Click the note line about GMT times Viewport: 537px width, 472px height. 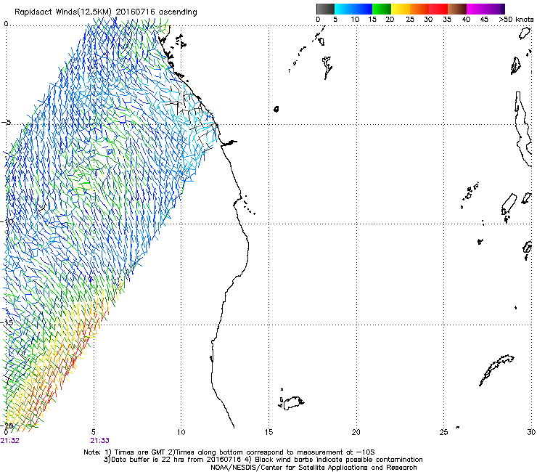coord(229,452)
